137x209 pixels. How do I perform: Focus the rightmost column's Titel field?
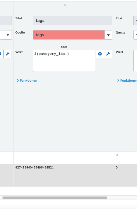[135, 20]
